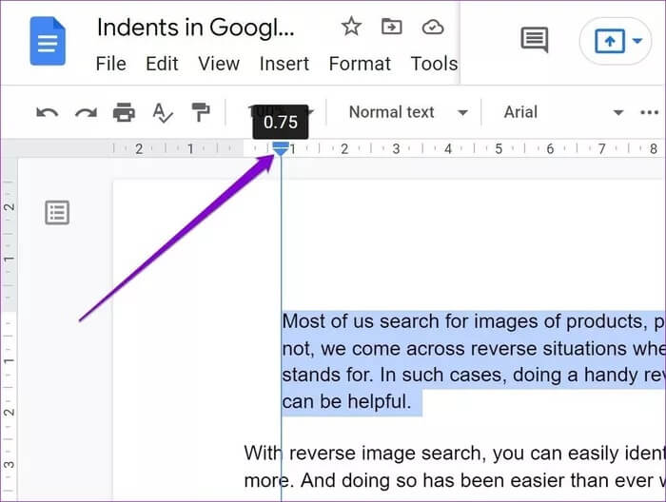This screenshot has height=502, width=666.
Task: Open the comment history icon
Action: point(534,40)
